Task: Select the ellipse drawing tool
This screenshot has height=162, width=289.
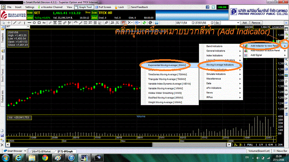Action: click(x=34, y=23)
